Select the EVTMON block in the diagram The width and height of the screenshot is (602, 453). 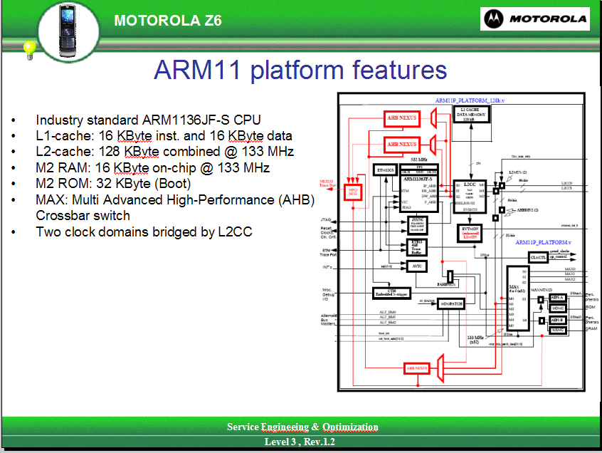pos(470,233)
